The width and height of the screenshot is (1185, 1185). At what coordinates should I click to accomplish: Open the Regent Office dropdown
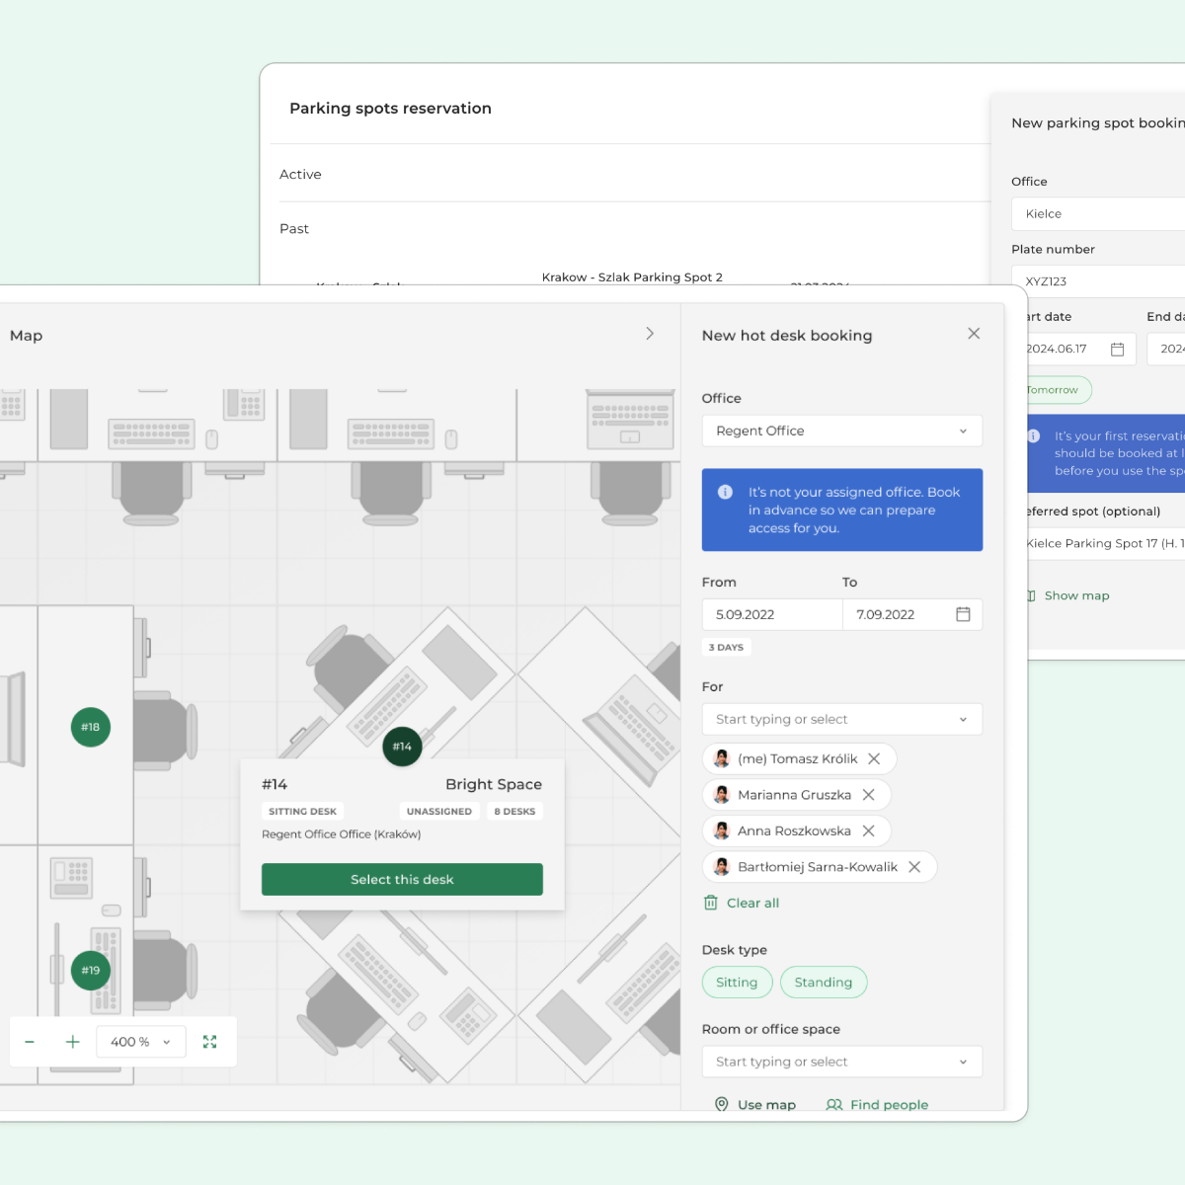[841, 431]
